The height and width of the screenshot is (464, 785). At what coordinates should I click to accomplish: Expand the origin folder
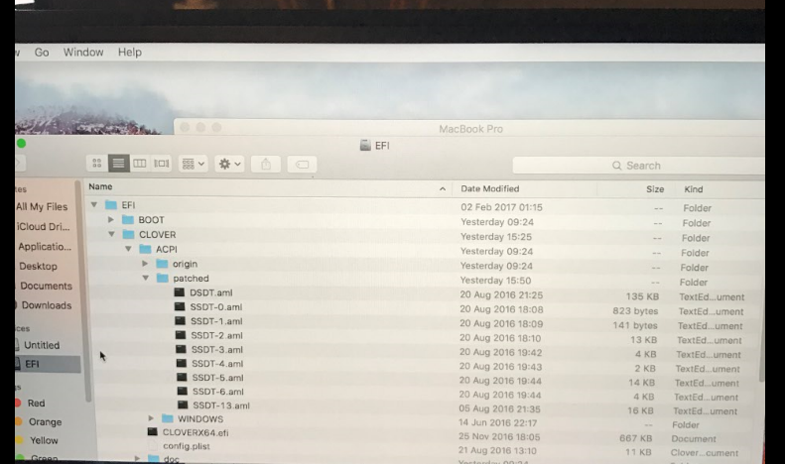[145, 264]
